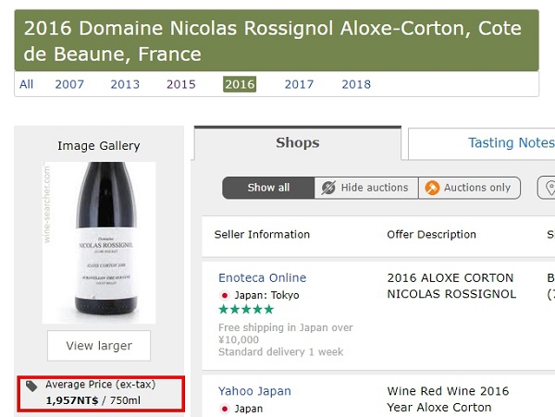Click Japan flag next to Tokyo
Viewport: 555px width, 417px height.
pyautogui.click(x=224, y=295)
